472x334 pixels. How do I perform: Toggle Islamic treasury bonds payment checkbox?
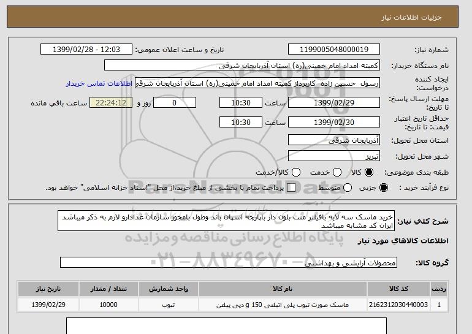tap(291, 188)
